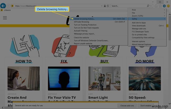Click the cracked phone FIX illustration
Screen dimensions: 171x109
click(x=64, y=46)
